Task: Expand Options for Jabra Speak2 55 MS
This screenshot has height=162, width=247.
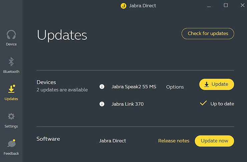Action: pyautogui.click(x=175, y=87)
